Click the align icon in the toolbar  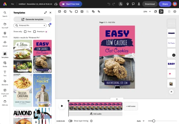click(x=87, y=12)
